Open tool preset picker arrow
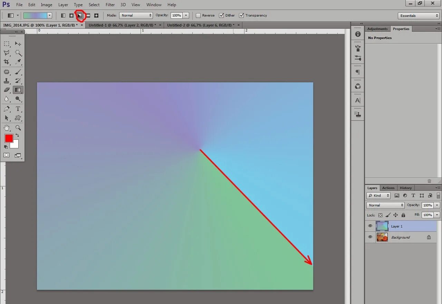 point(18,16)
